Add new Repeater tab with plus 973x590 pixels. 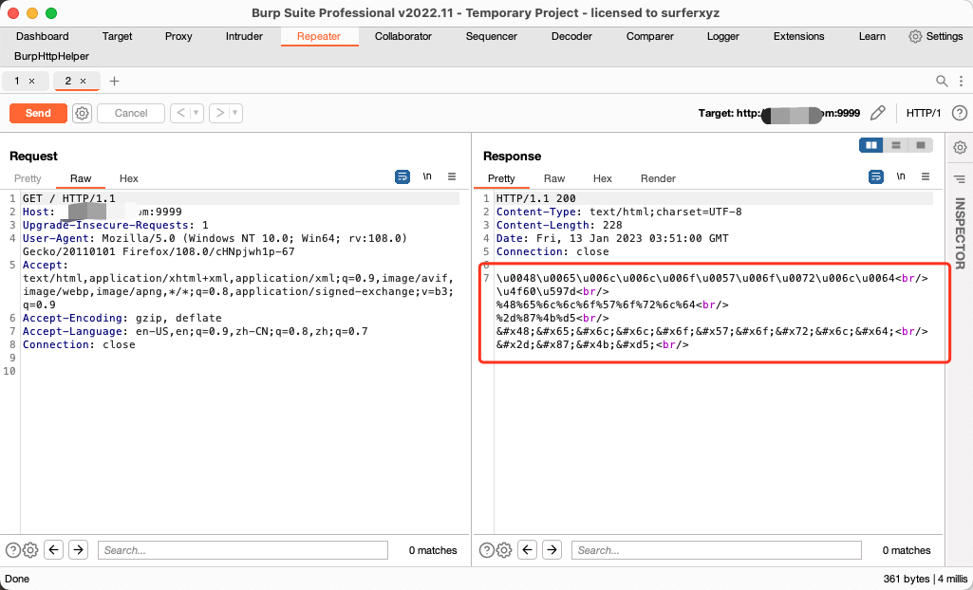point(114,82)
